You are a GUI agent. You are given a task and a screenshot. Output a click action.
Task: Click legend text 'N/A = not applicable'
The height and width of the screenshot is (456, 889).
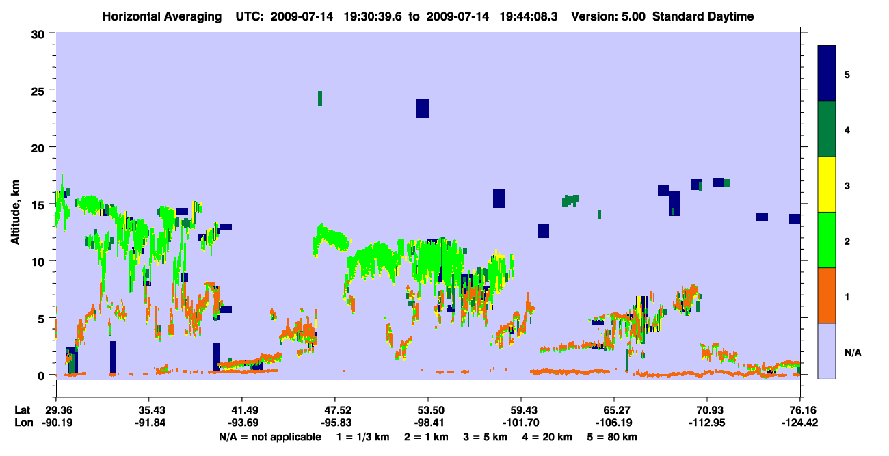pos(269,437)
